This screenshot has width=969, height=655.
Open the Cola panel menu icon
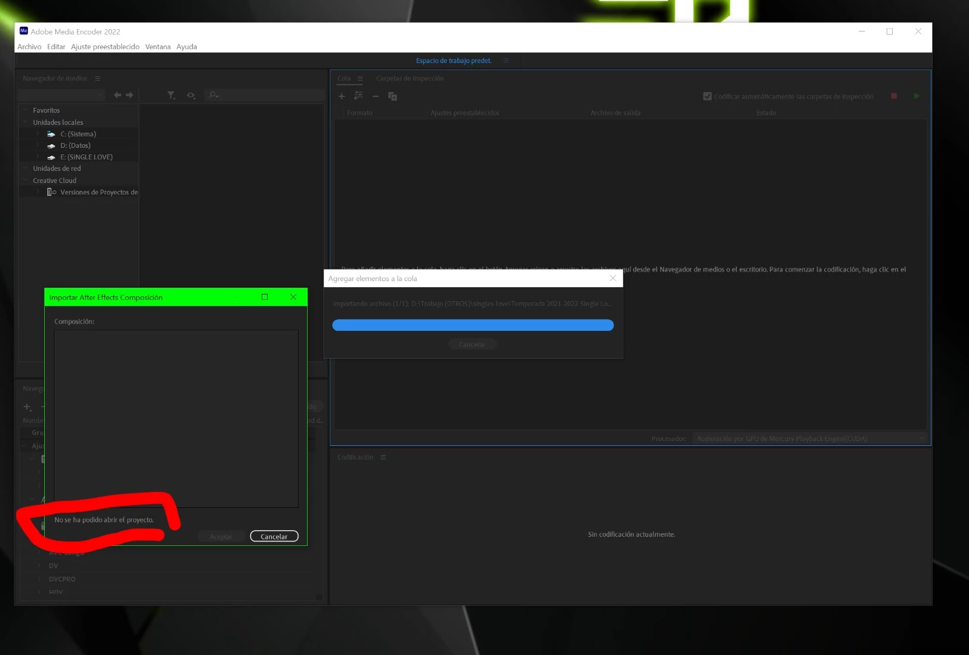pos(360,79)
